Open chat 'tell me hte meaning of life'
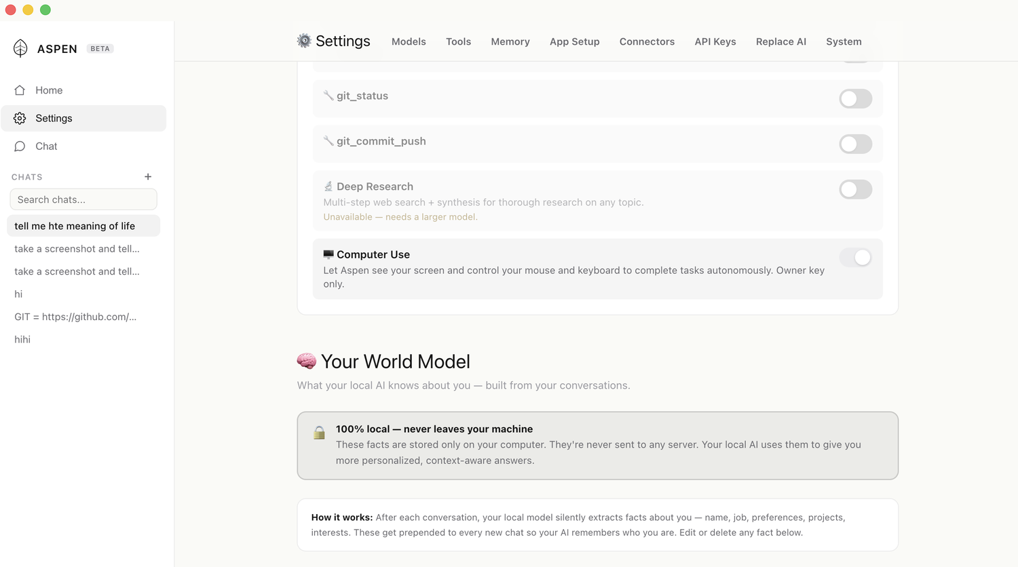The height and width of the screenshot is (567, 1018). pos(83,226)
